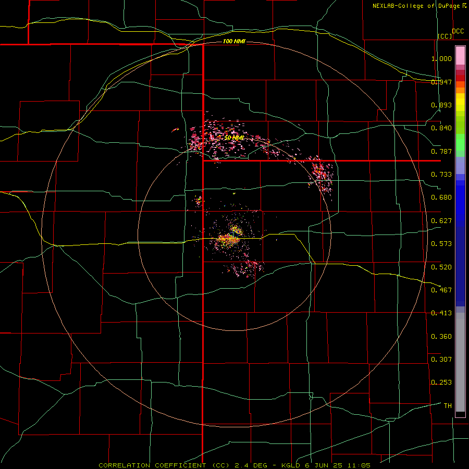The image size is (469, 469).
Task: Click the 0.840 scale value
Action: tap(441, 128)
